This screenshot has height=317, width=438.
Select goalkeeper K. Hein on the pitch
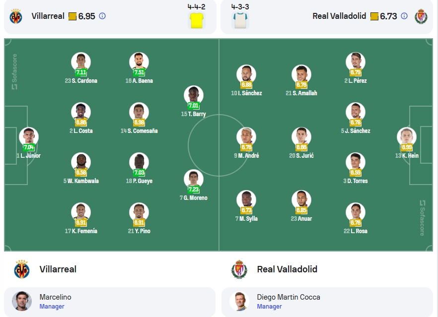coord(406,137)
